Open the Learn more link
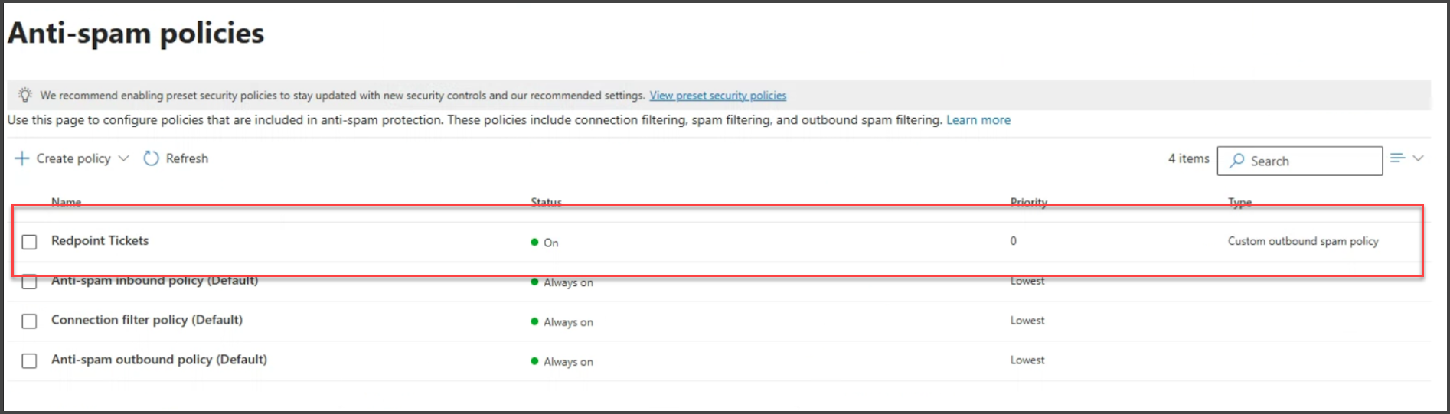The height and width of the screenshot is (414, 1450). coord(978,120)
